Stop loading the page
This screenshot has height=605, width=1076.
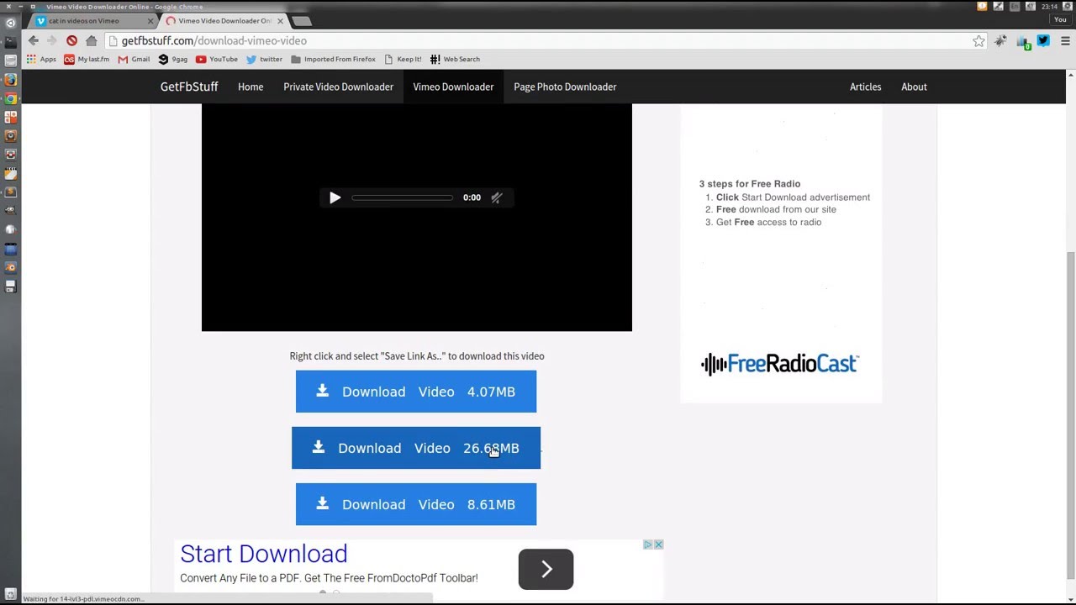(71, 40)
